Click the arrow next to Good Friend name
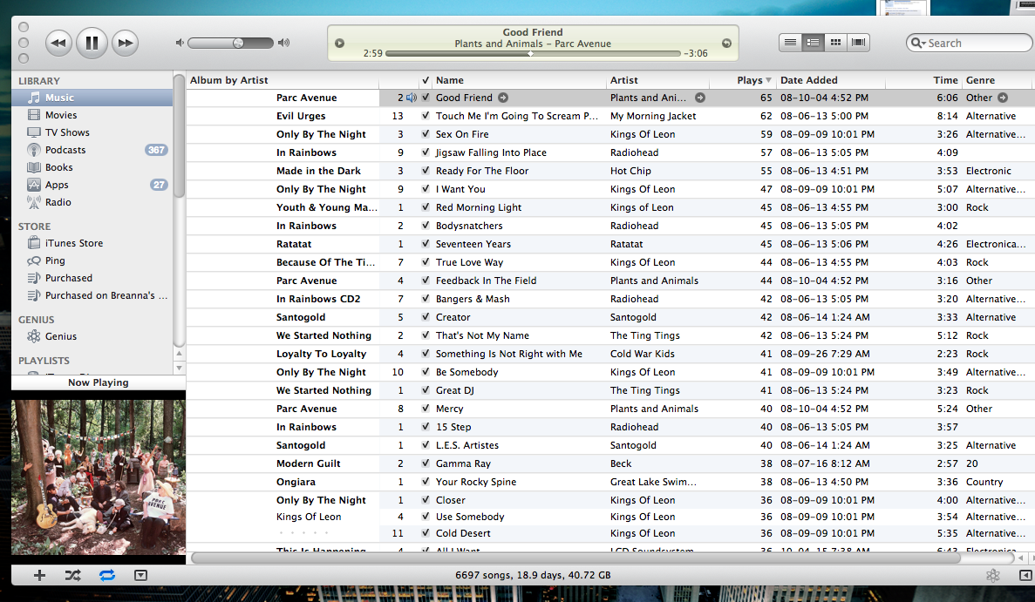The image size is (1035, 602). pyautogui.click(x=503, y=98)
